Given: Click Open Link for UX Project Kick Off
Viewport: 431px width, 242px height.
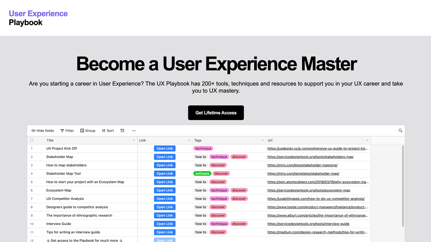Looking at the screenshot, I should (165, 148).
